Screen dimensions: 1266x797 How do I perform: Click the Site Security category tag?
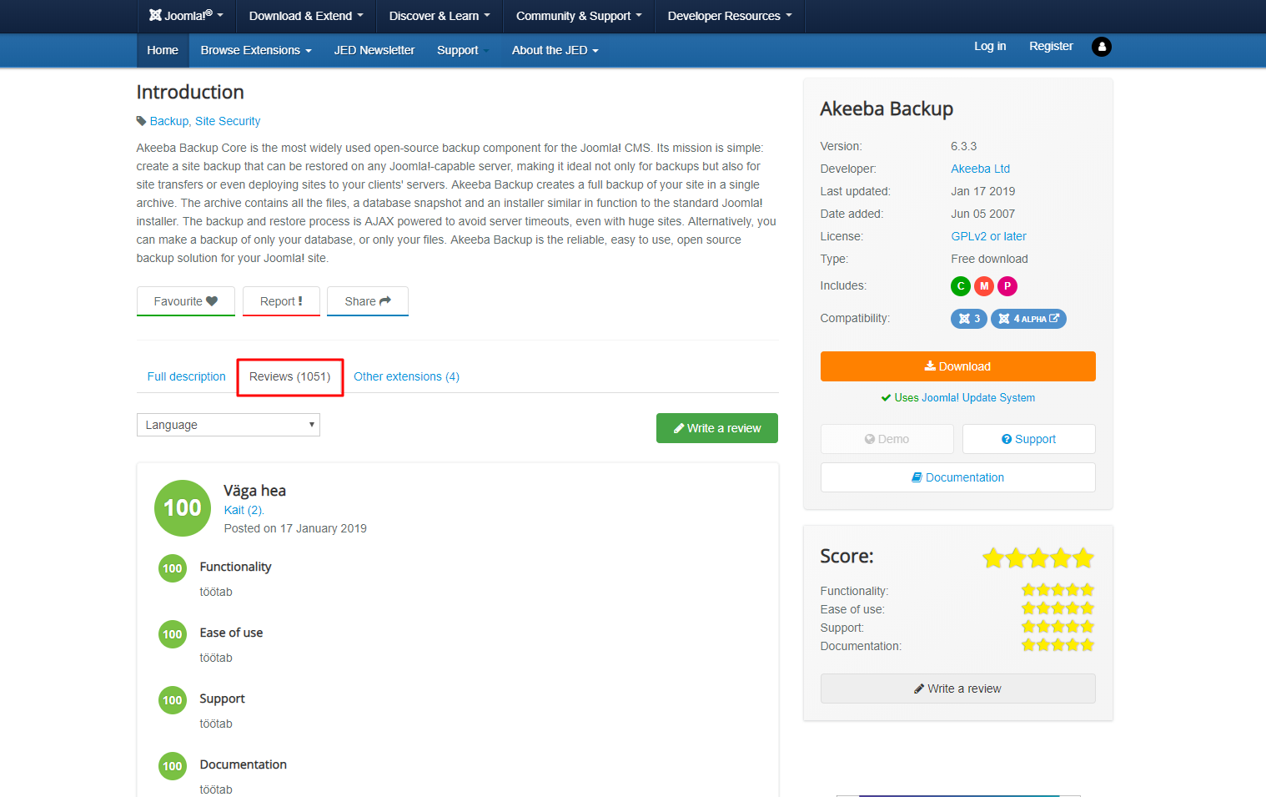[228, 121]
